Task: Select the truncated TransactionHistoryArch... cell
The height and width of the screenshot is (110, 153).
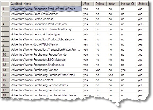Action: pos(46,50)
